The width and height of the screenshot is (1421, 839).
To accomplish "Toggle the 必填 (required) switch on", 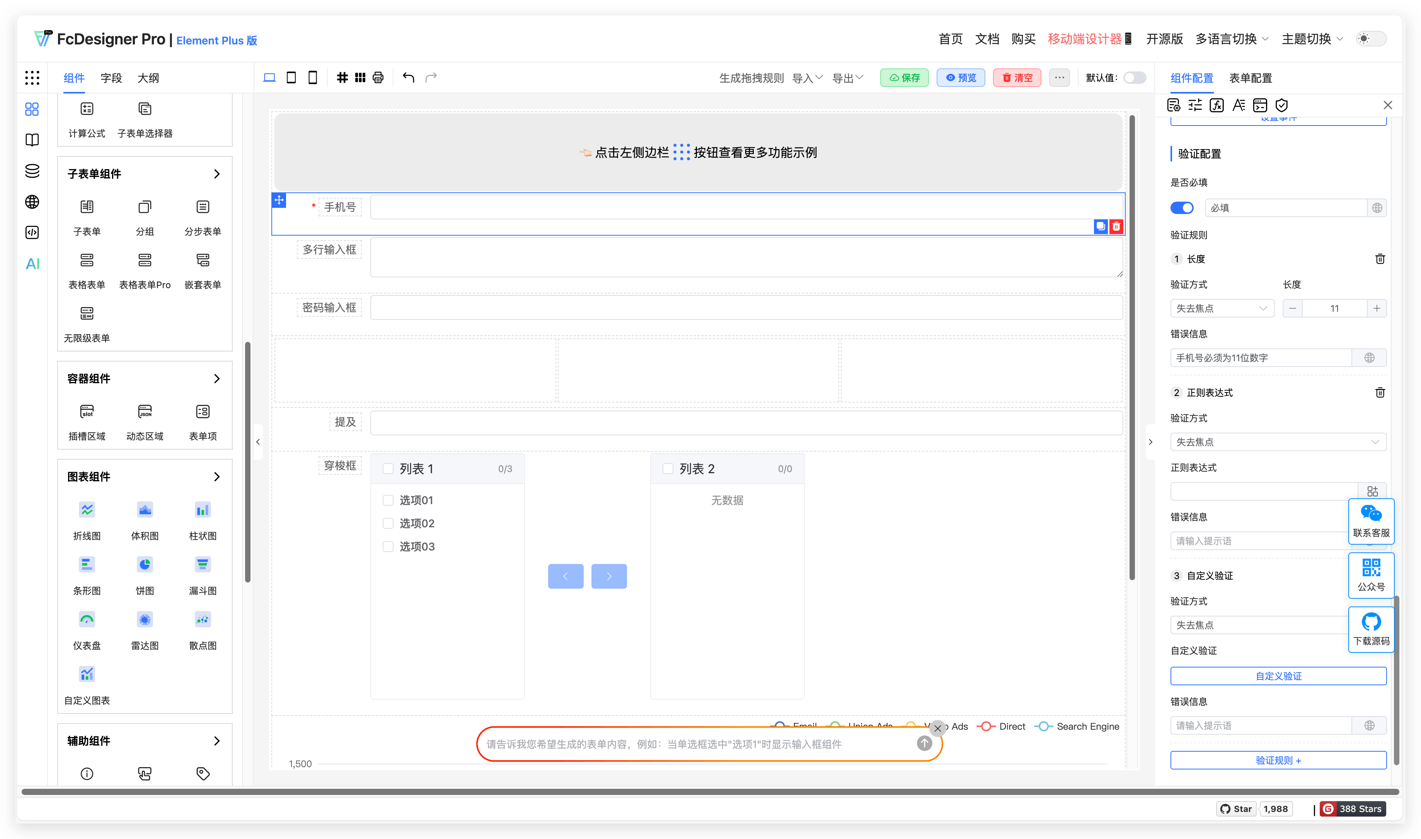I will 1182,207.
